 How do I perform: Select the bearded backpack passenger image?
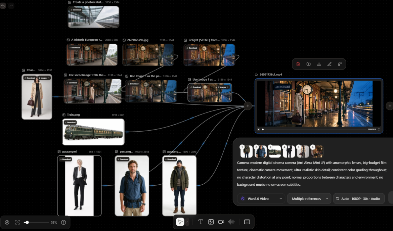click(132, 186)
